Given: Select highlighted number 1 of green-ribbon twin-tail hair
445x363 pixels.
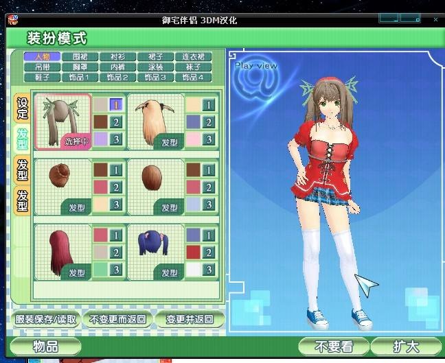Looking at the screenshot, I should 116,105.
